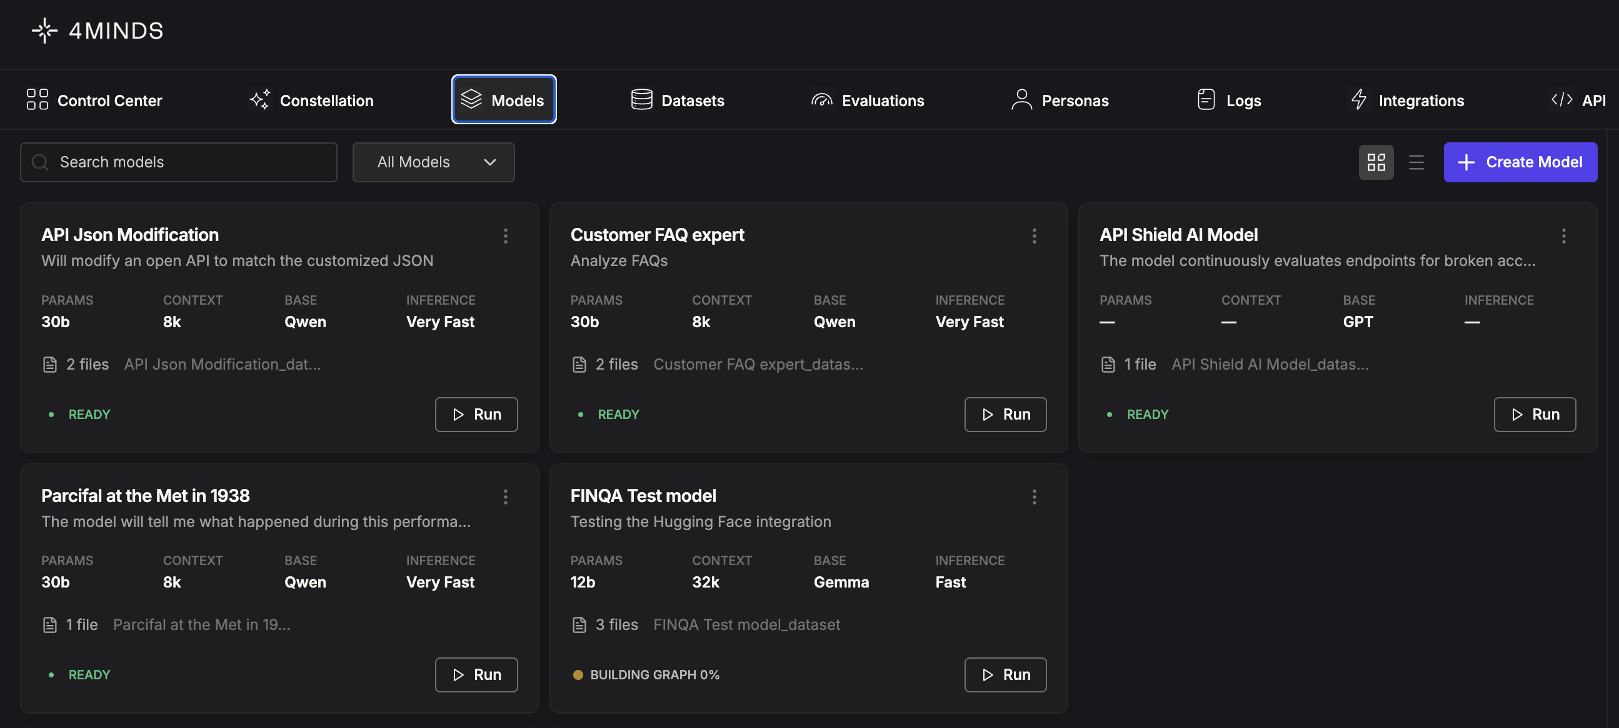Open options menu for Customer FAQ expert

pos(1034,236)
